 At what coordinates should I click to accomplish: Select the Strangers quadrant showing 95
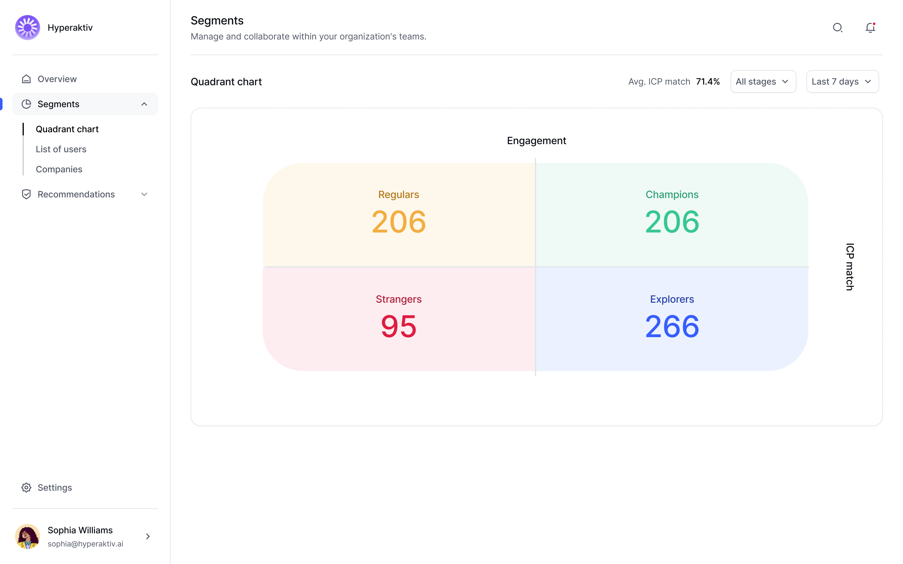pyautogui.click(x=399, y=319)
